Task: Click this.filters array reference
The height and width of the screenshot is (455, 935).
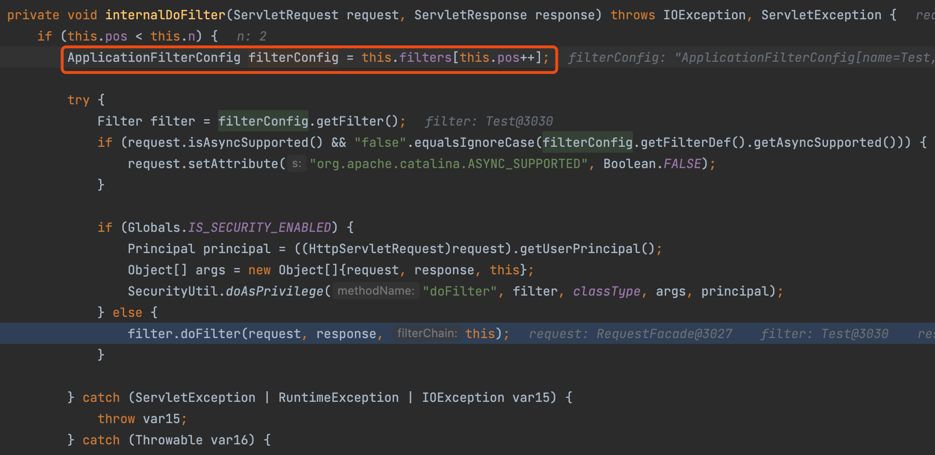Action: click(x=406, y=57)
